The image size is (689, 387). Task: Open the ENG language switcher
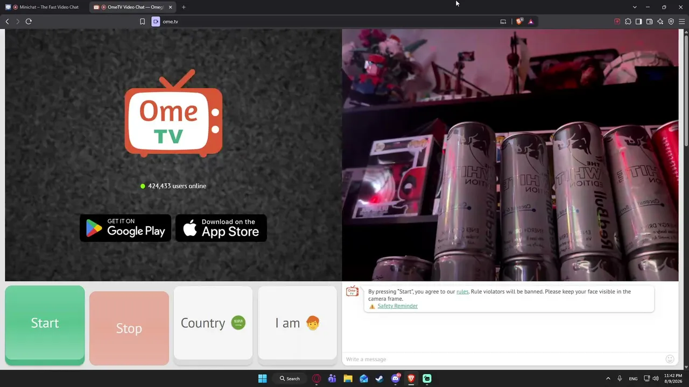[x=633, y=378]
